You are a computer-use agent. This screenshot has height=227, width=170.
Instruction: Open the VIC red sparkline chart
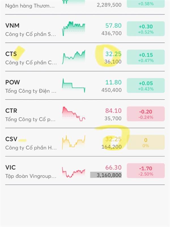(x=74, y=172)
